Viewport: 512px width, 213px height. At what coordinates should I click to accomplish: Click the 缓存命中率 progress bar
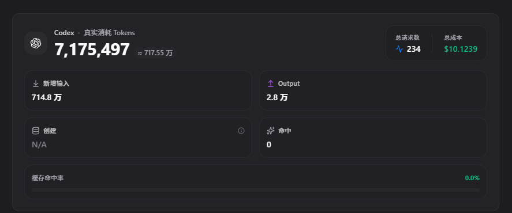(x=256, y=190)
